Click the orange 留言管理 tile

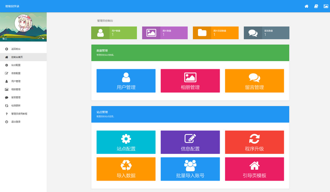(x=254, y=81)
